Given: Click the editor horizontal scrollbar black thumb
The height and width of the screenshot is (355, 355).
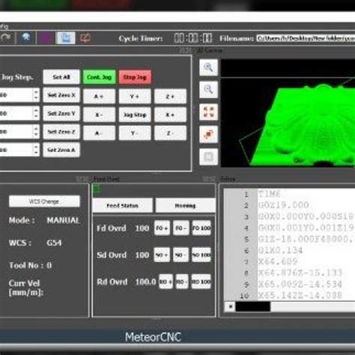Looking at the screenshot, I should click(x=253, y=306).
